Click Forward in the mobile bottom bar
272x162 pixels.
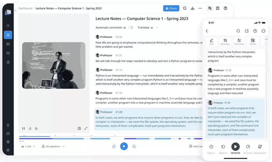(x=248, y=149)
